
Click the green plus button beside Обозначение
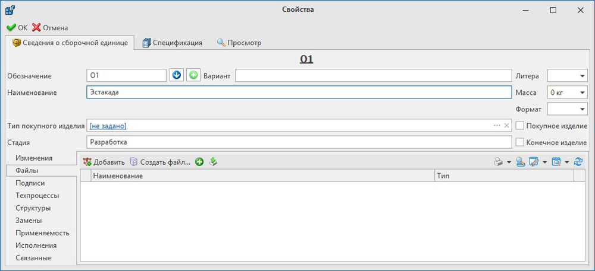pyautogui.click(x=193, y=76)
